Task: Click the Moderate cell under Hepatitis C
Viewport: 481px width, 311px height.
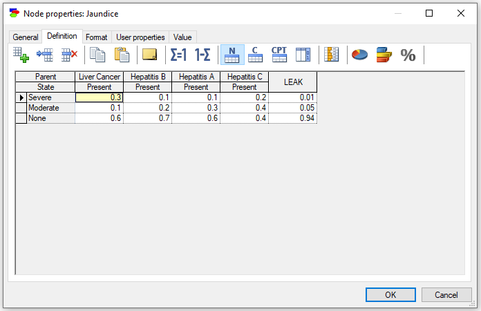Action: point(245,108)
